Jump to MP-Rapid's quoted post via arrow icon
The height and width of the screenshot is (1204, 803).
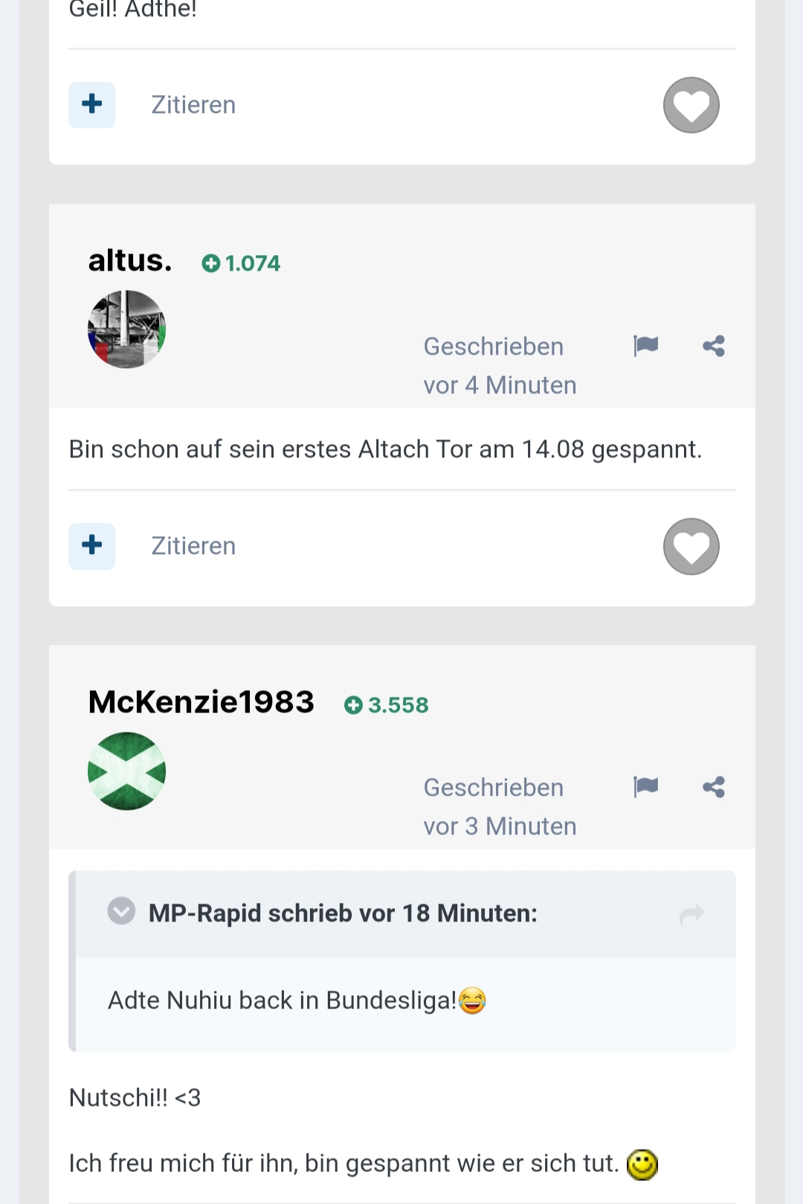click(692, 914)
